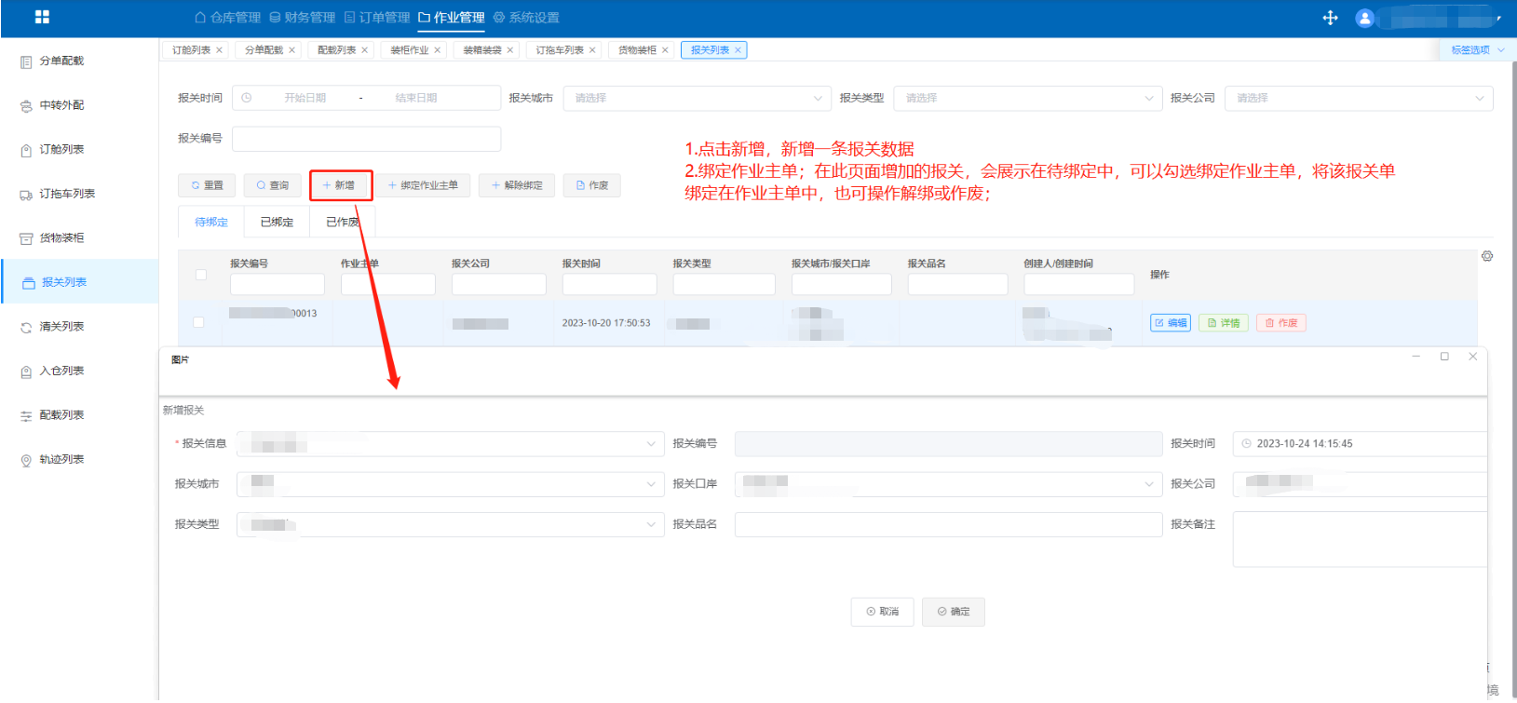Open 入仓列表 in the sidebar
The height and width of the screenshot is (703, 1517).
tap(61, 371)
